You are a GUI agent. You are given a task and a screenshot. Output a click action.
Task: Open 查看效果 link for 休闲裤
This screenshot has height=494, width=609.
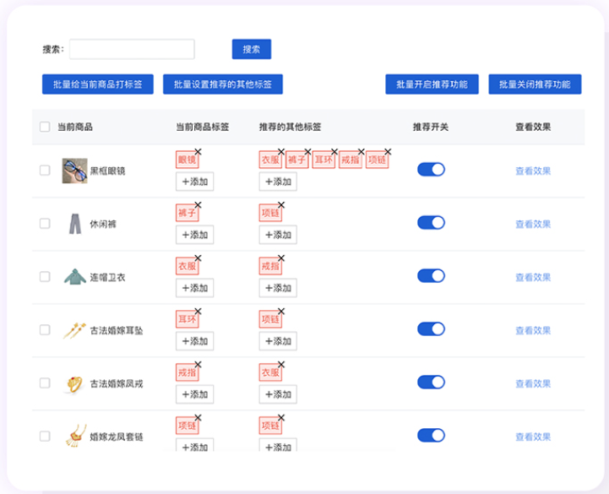pyautogui.click(x=533, y=224)
